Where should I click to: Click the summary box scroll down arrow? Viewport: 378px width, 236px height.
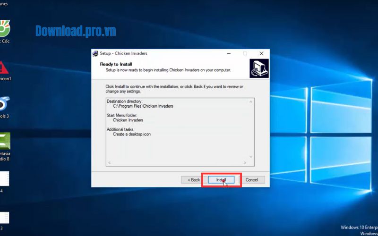pyautogui.click(x=251, y=157)
